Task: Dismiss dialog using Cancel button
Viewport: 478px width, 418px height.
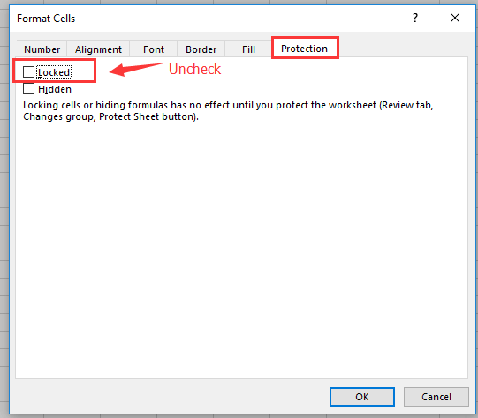Action: pos(436,397)
